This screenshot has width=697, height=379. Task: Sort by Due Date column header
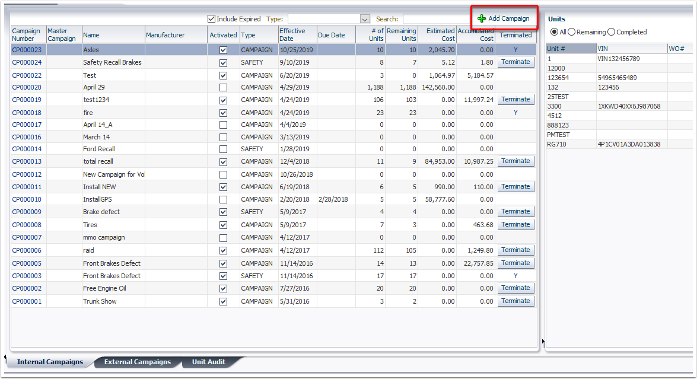(x=336, y=34)
